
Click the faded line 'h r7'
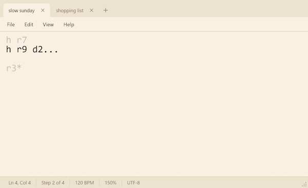click(16, 40)
